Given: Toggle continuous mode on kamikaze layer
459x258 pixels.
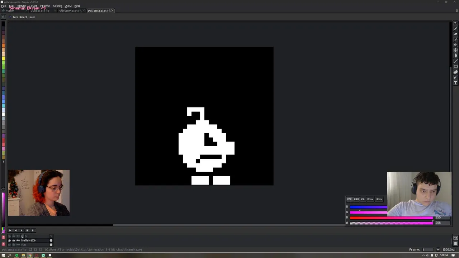Looking at the screenshot, I should (18, 240).
